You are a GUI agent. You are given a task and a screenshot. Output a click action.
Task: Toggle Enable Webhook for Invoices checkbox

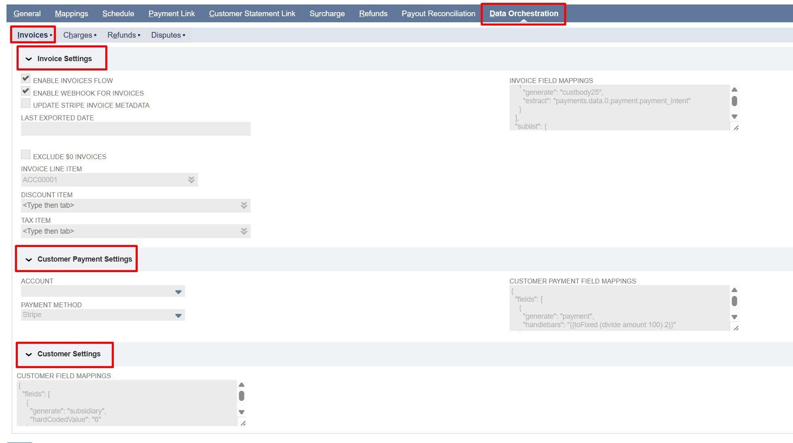coord(26,91)
